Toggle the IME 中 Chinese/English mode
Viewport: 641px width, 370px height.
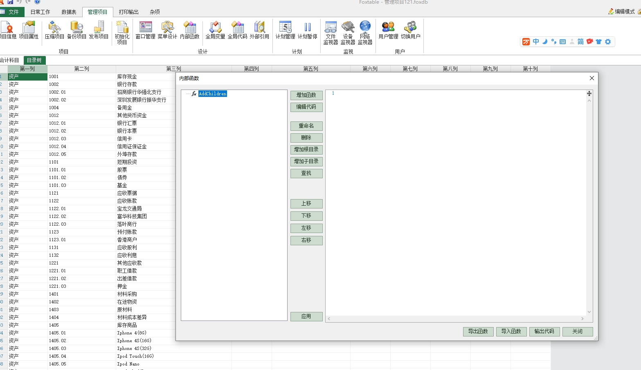535,42
